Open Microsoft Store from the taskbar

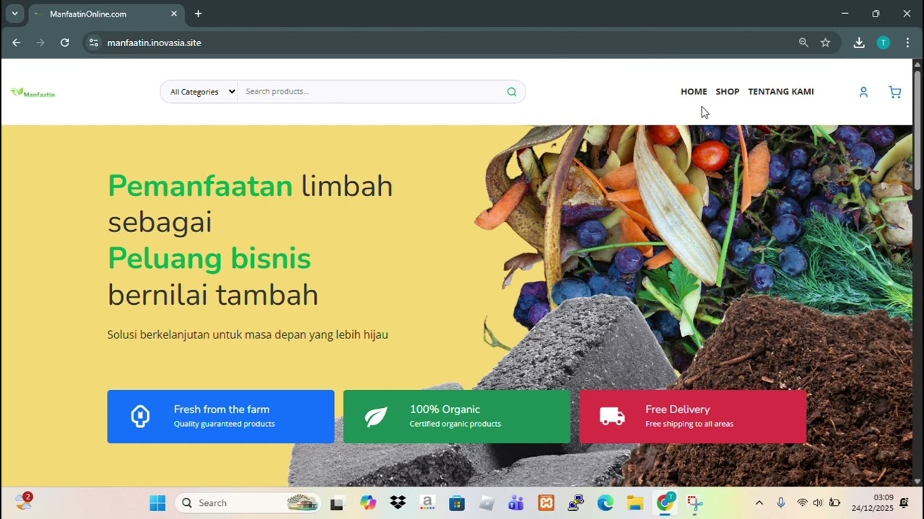(x=456, y=503)
